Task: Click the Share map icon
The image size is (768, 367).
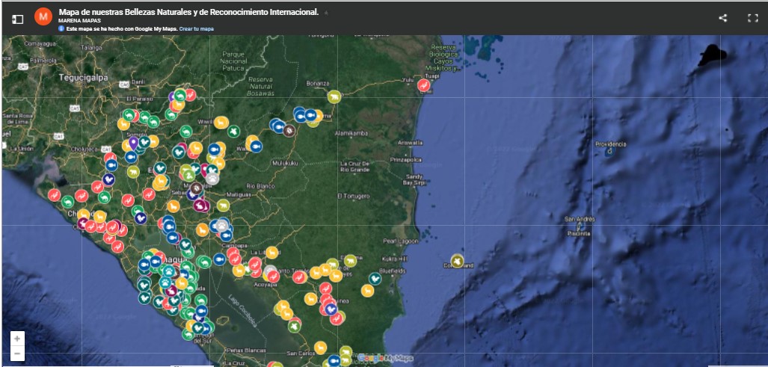Action: coord(722,18)
